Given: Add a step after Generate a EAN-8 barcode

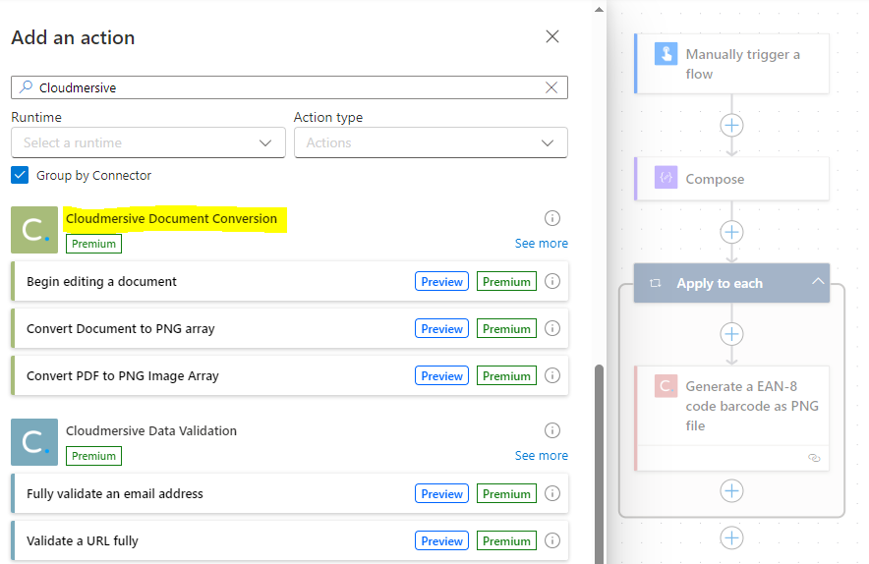Looking at the screenshot, I should tap(731, 491).
